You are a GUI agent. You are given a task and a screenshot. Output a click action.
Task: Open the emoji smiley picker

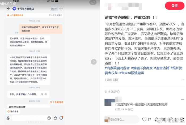pos(49,118)
